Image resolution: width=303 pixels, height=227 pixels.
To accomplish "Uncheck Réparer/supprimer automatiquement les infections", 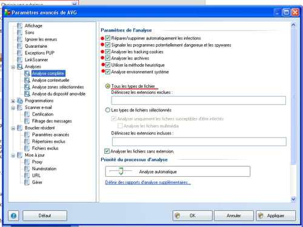I will coord(108,38).
